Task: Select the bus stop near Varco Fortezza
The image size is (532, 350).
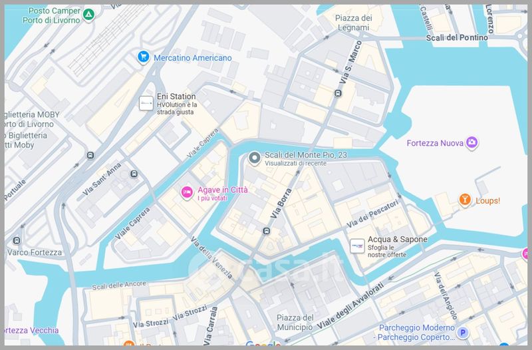Action: tap(16, 241)
